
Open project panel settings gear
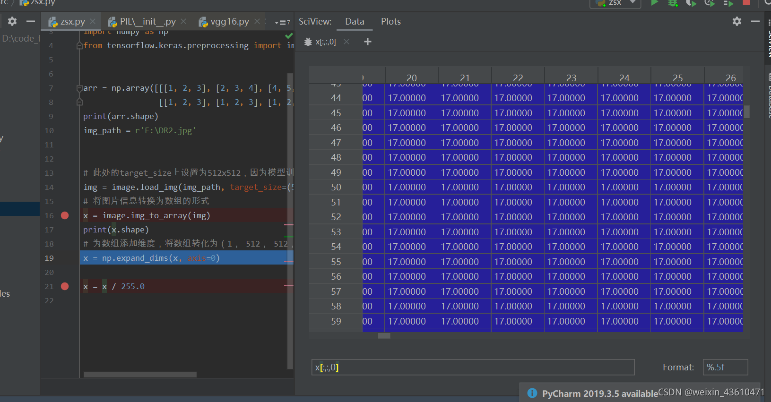[12, 21]
